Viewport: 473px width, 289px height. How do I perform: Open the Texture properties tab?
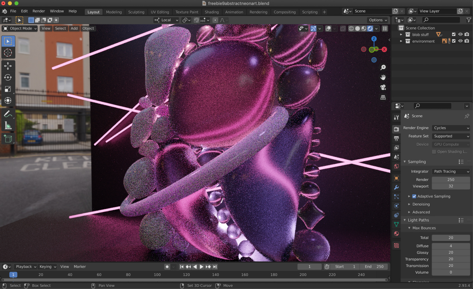397,246
